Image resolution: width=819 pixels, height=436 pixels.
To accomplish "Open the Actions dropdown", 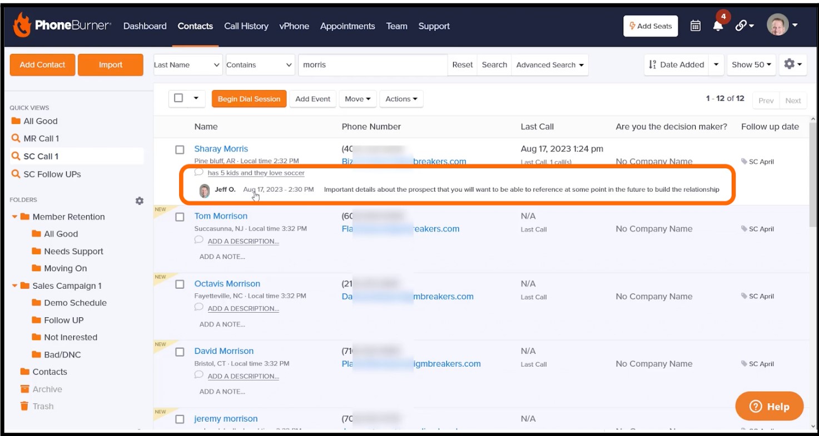I will coord(401,99).
